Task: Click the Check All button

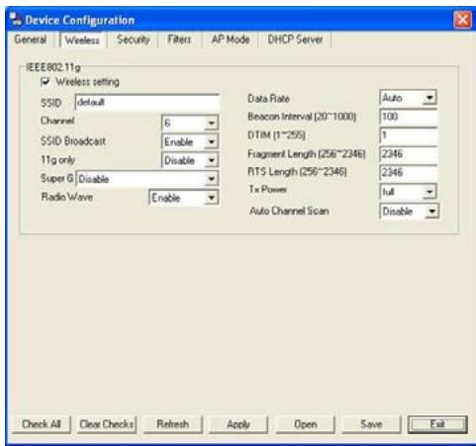Action: (x=42, y=424)
